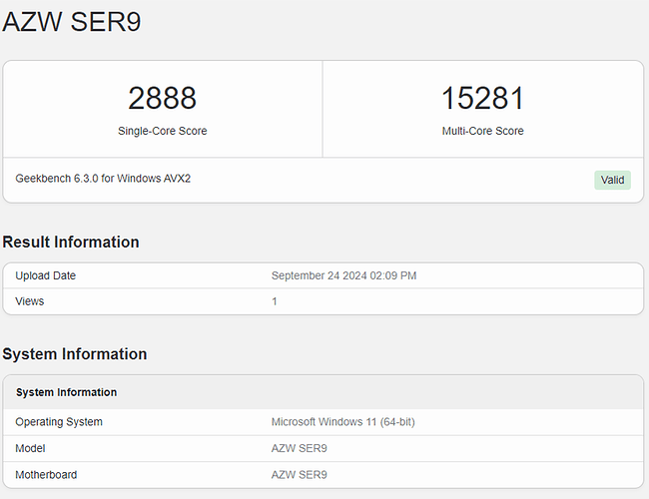Viewport: 649px width, 499px height.
Task: Select the 2888 single-core score number
Action: pyautogui.click(x=162, y=98)
